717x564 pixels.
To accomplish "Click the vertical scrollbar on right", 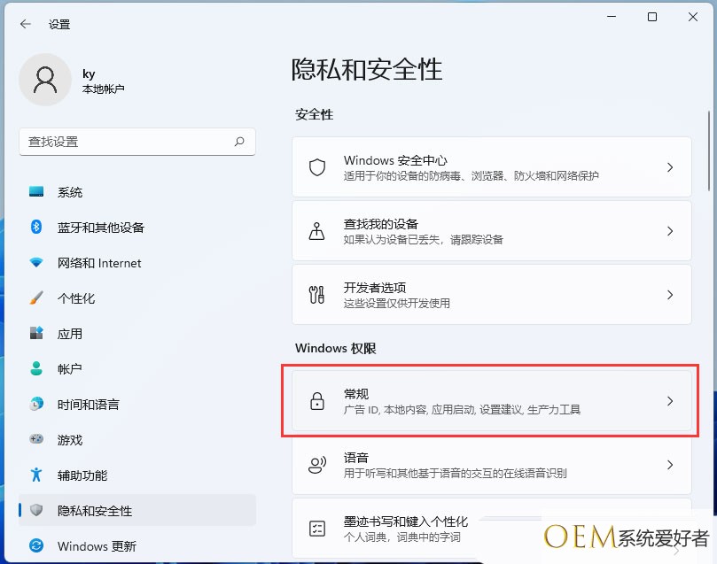I will click(x=709, y=151).
